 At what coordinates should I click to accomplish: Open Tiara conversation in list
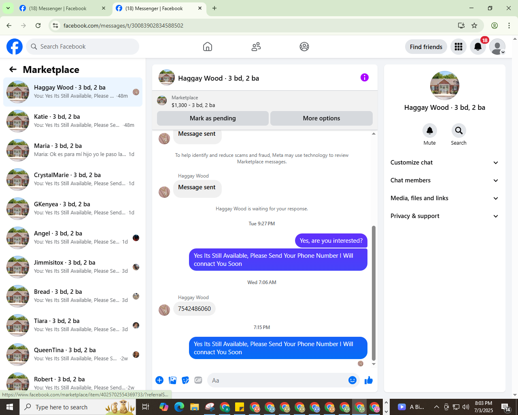73,325
